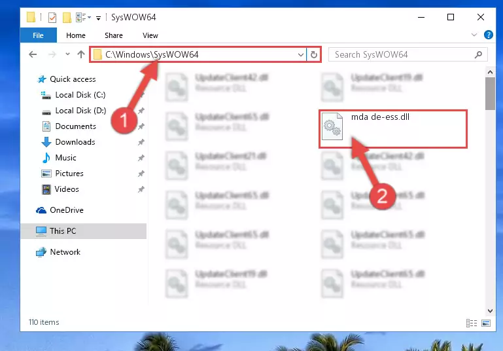503x351 pixels.
Task: Click the Forward navigation arrow
Action: 52,54
